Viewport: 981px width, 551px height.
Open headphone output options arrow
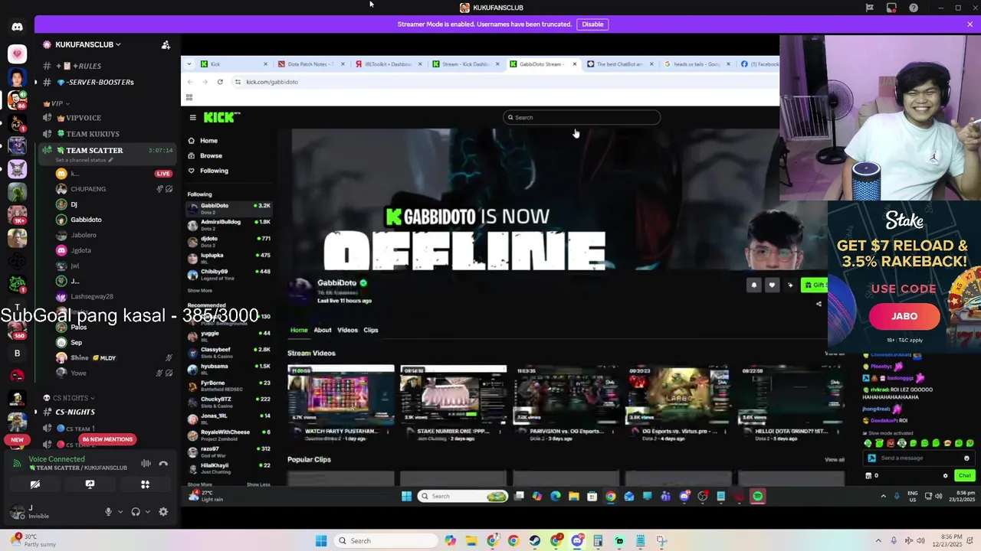coord(146,512)
